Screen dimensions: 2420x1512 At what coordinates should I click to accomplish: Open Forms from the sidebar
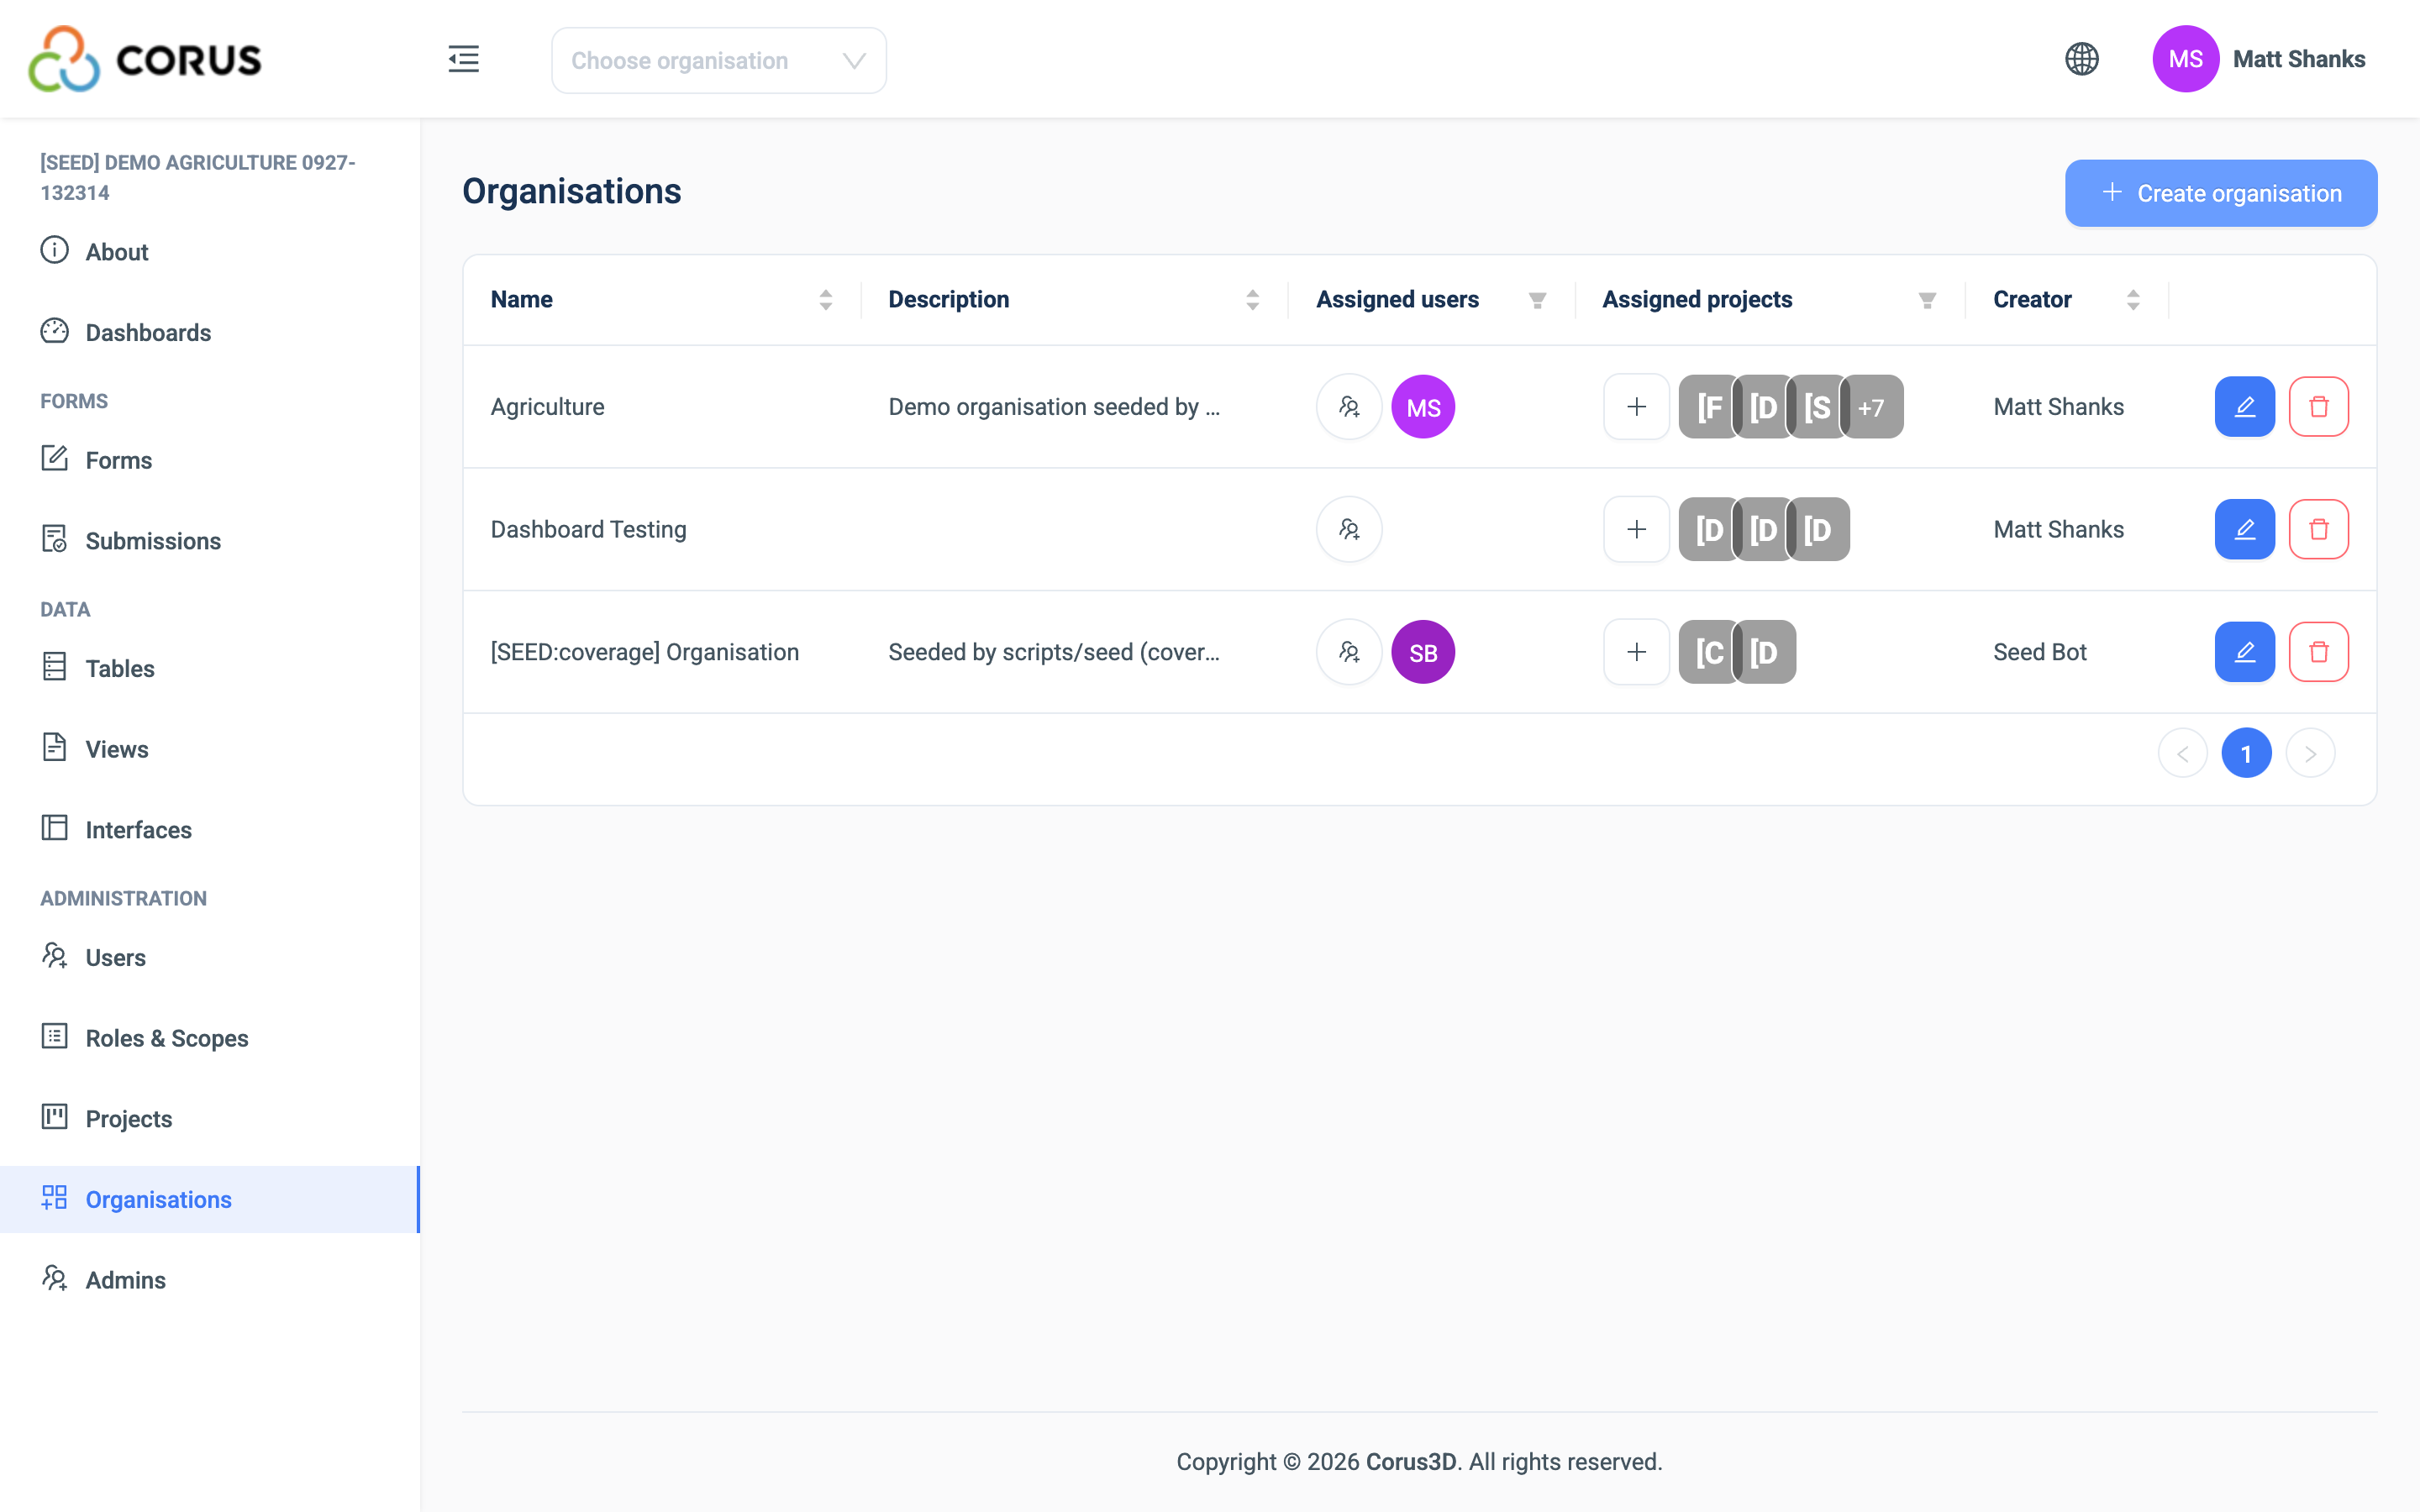210,460
